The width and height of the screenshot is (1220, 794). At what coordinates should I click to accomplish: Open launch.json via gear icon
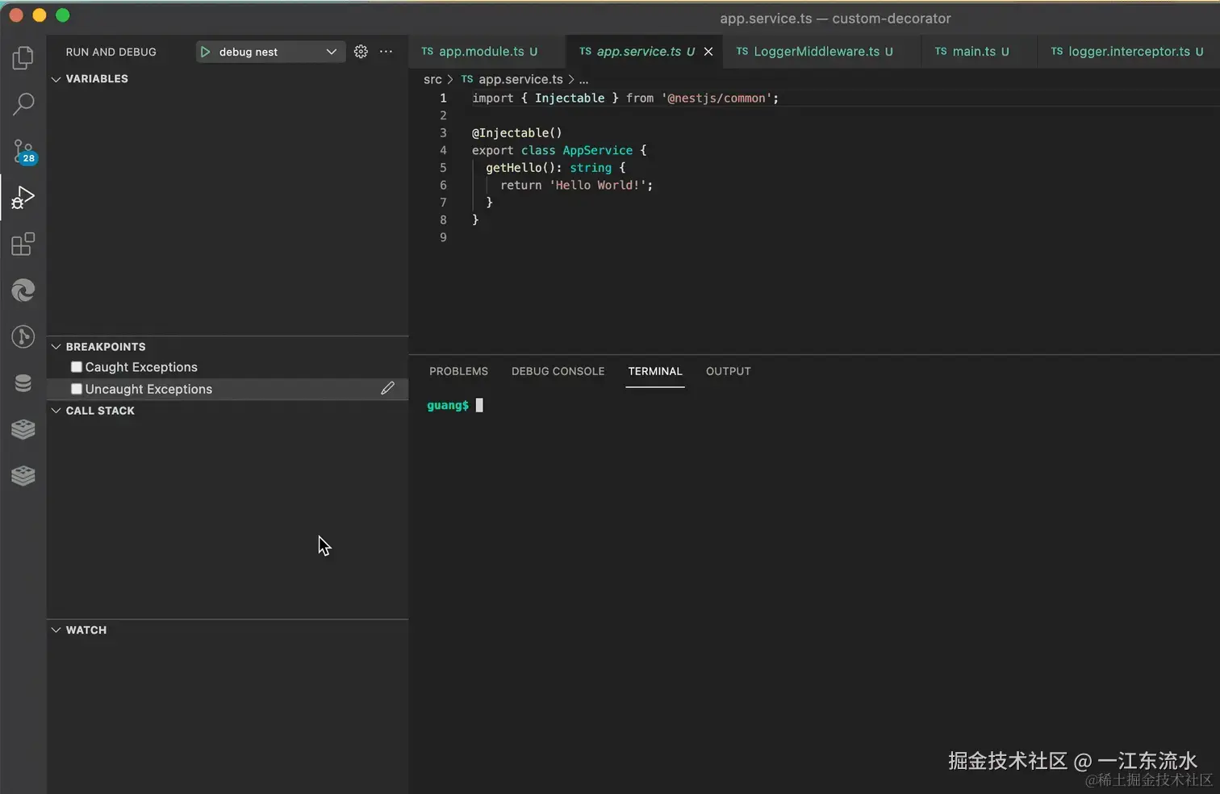[x=361, y=52]
